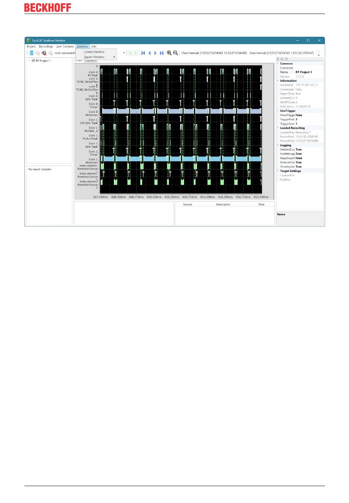349x503 pixels.
Task: Close the Statistics menu in the menu bar
Action: click(83, 46)
